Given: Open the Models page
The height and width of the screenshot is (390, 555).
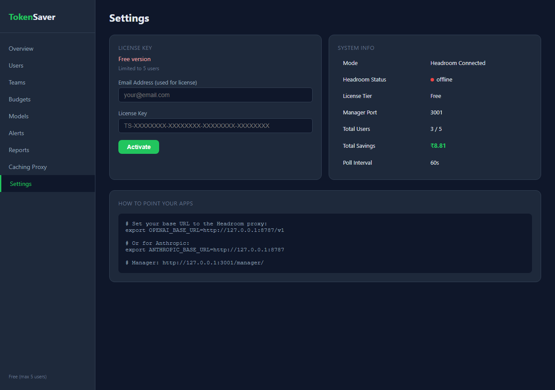Looking at the screenshot, I should tap(47, 116).
